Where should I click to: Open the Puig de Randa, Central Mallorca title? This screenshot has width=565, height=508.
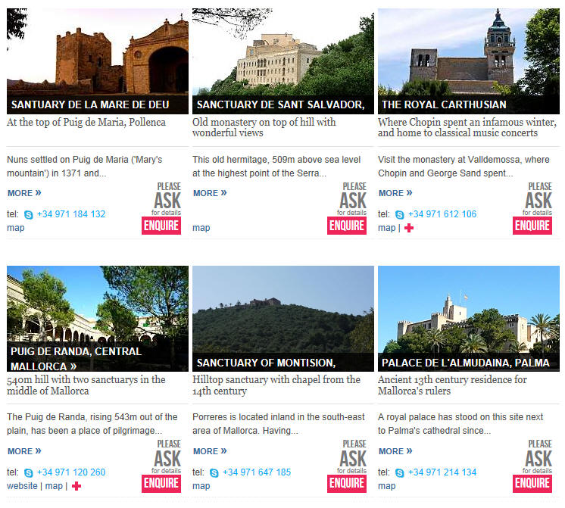[x=76, y=359]
